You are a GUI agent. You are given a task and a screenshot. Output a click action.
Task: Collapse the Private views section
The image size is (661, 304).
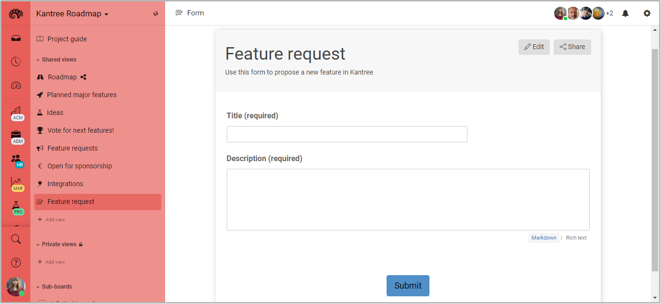tap(59, 244)
